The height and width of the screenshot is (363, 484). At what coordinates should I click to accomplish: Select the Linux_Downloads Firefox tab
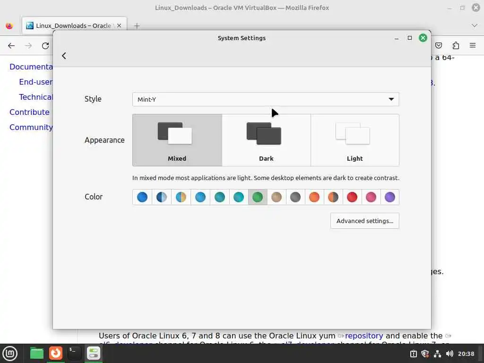[x=74, y=26]
